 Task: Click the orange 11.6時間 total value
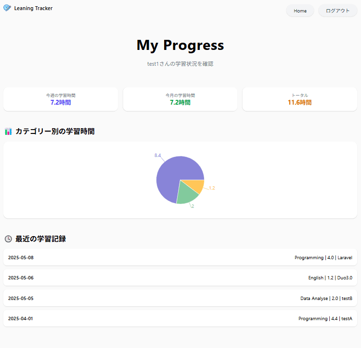pos(300,102)
